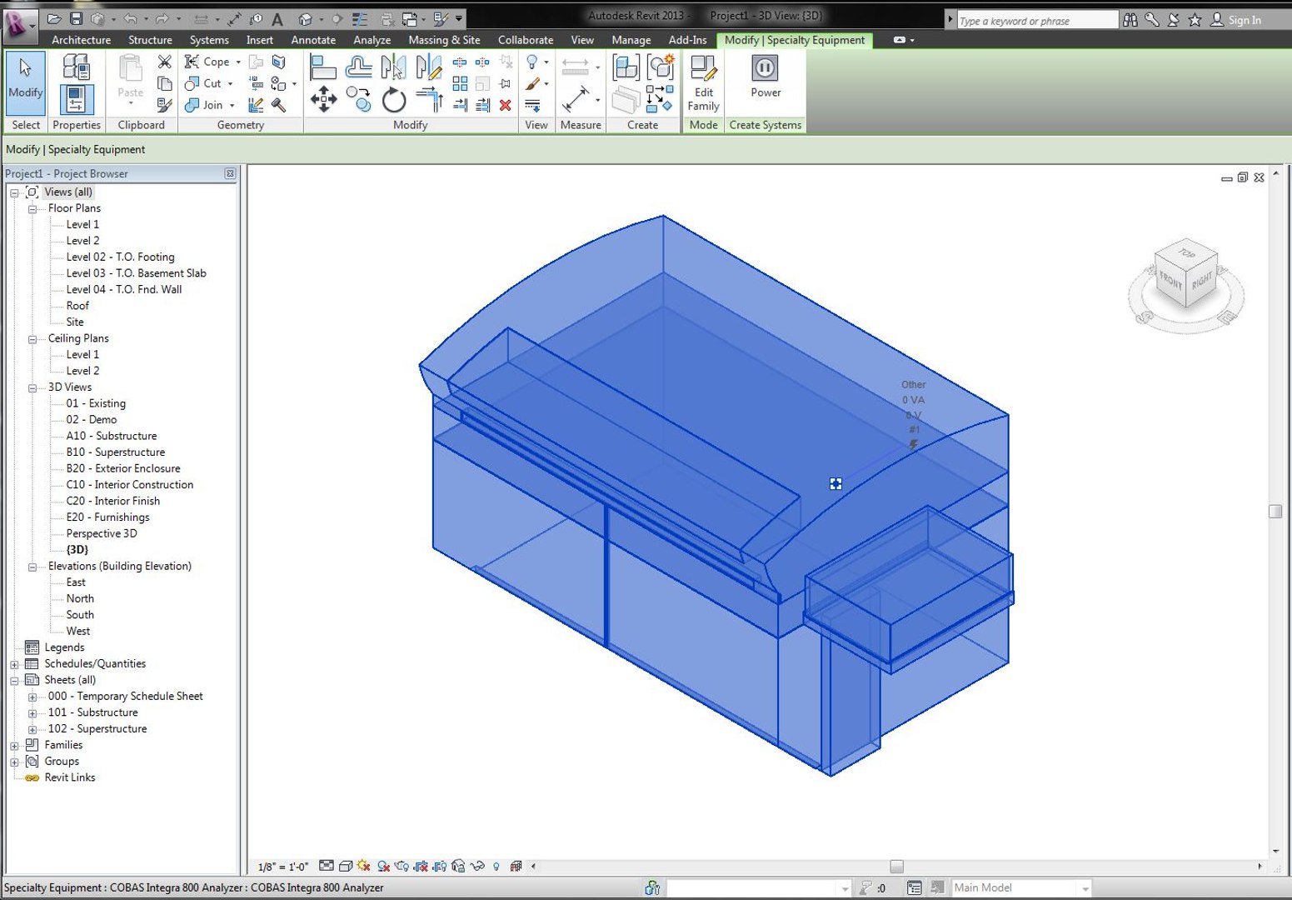Switch to the Massing & Site tab
The height and width of the screenshot is (900, 1292).
[x=444, y=40]
